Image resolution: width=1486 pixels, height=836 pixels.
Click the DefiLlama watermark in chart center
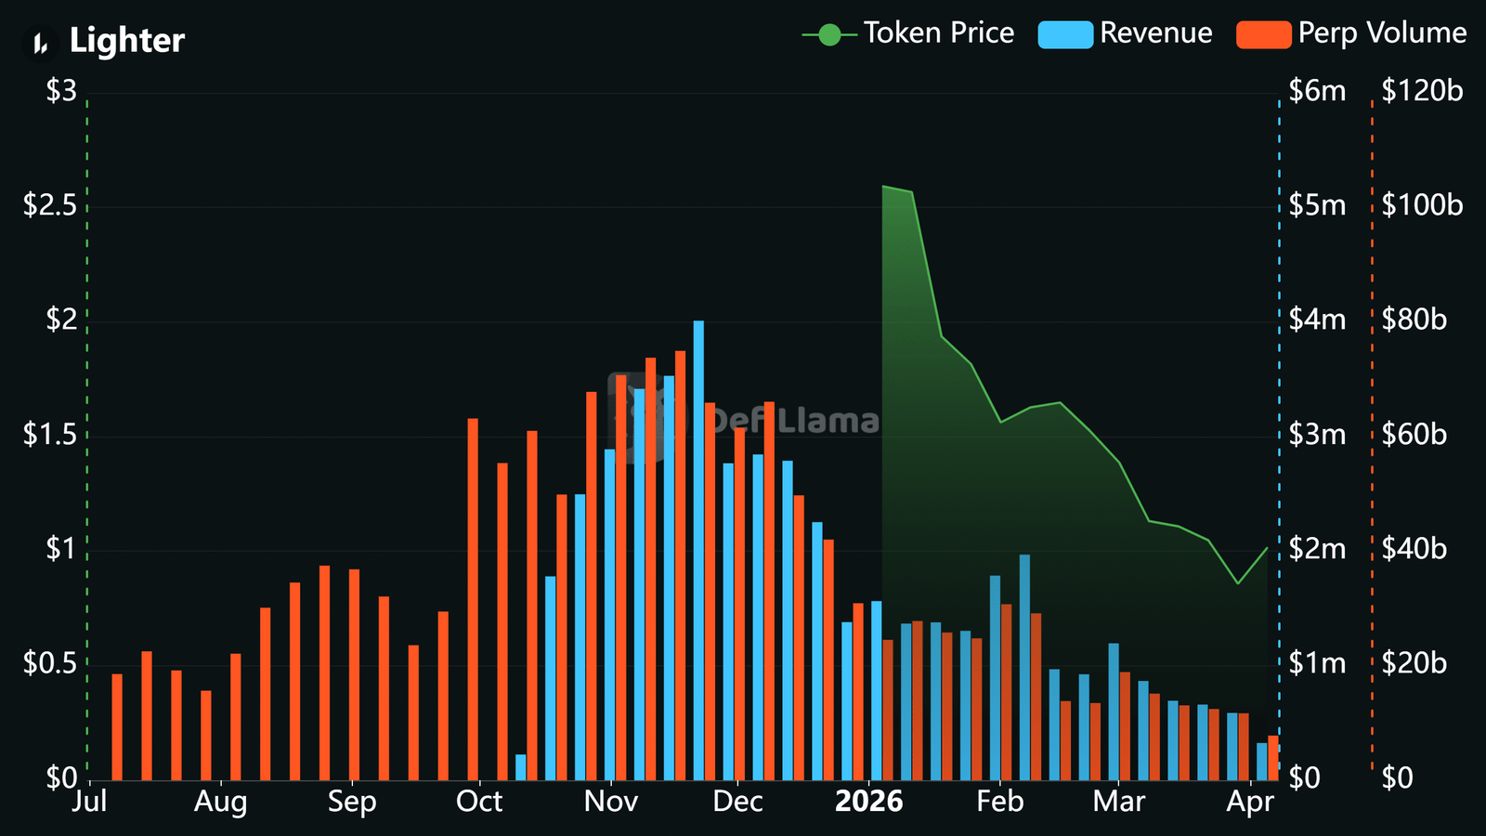(x=743, y=420)
